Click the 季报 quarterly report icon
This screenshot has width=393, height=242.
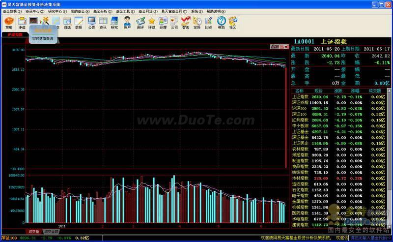[79, 23]
